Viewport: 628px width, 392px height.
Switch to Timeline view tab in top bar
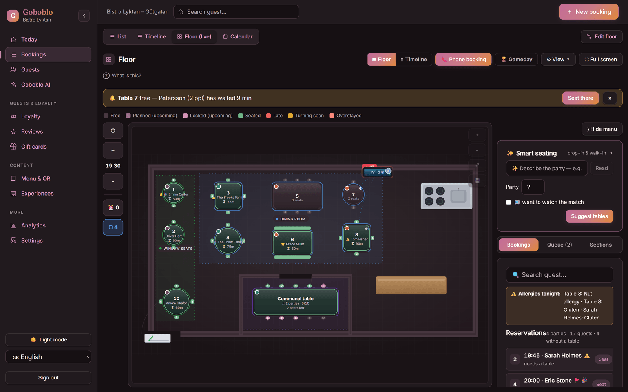coord(152,37)
